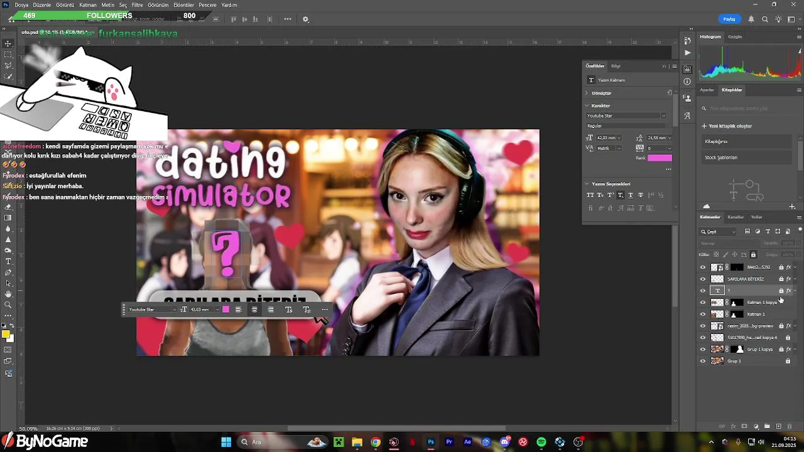Apply underline in type options
This screenshot has width=804, height=452.
click(631, 195)
